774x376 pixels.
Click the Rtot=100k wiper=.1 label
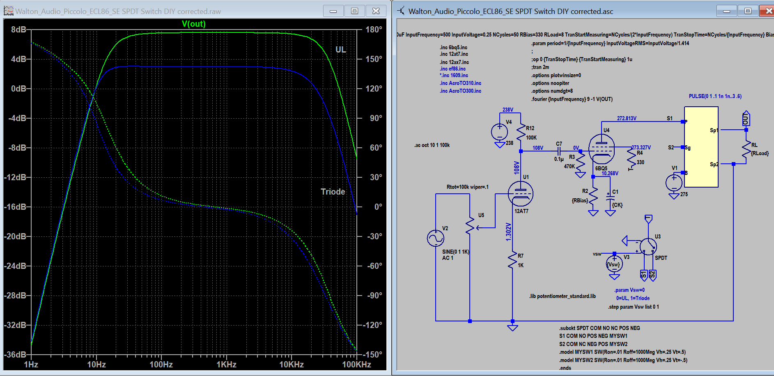coord(468,187)
